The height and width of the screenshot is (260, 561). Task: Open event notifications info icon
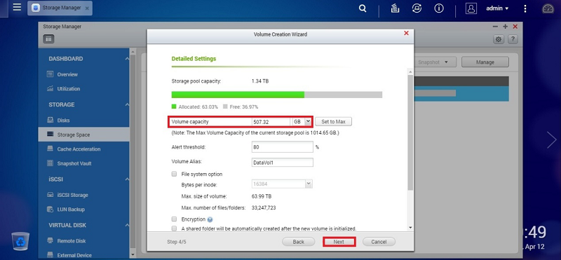tap(439, 8)
